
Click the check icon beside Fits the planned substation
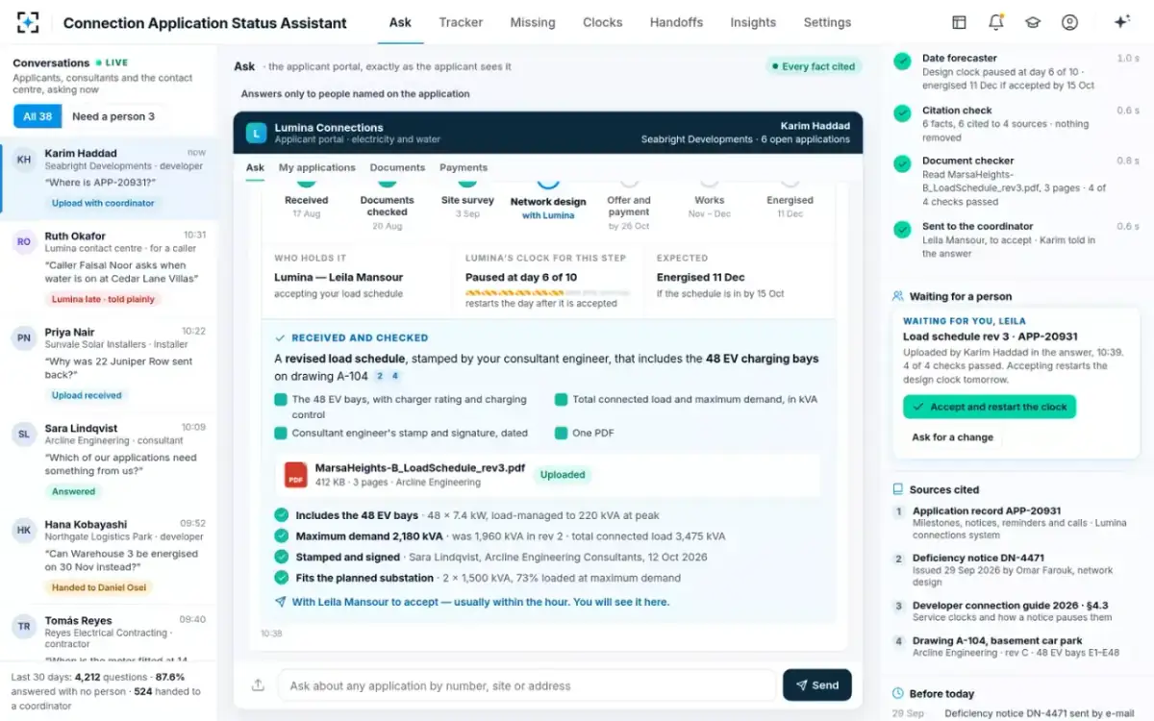(x=281, y=578)
